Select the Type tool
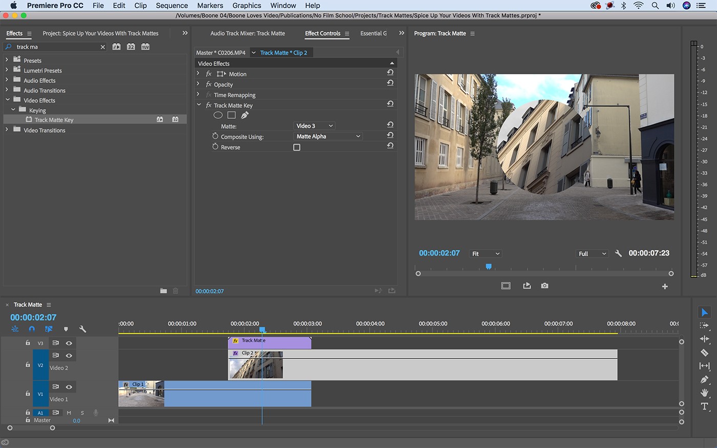 [x=704, y=407]
